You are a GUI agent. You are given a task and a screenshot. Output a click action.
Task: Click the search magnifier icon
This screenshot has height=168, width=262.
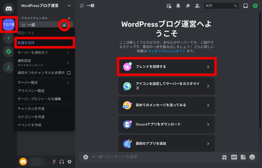tap(235, 6)
